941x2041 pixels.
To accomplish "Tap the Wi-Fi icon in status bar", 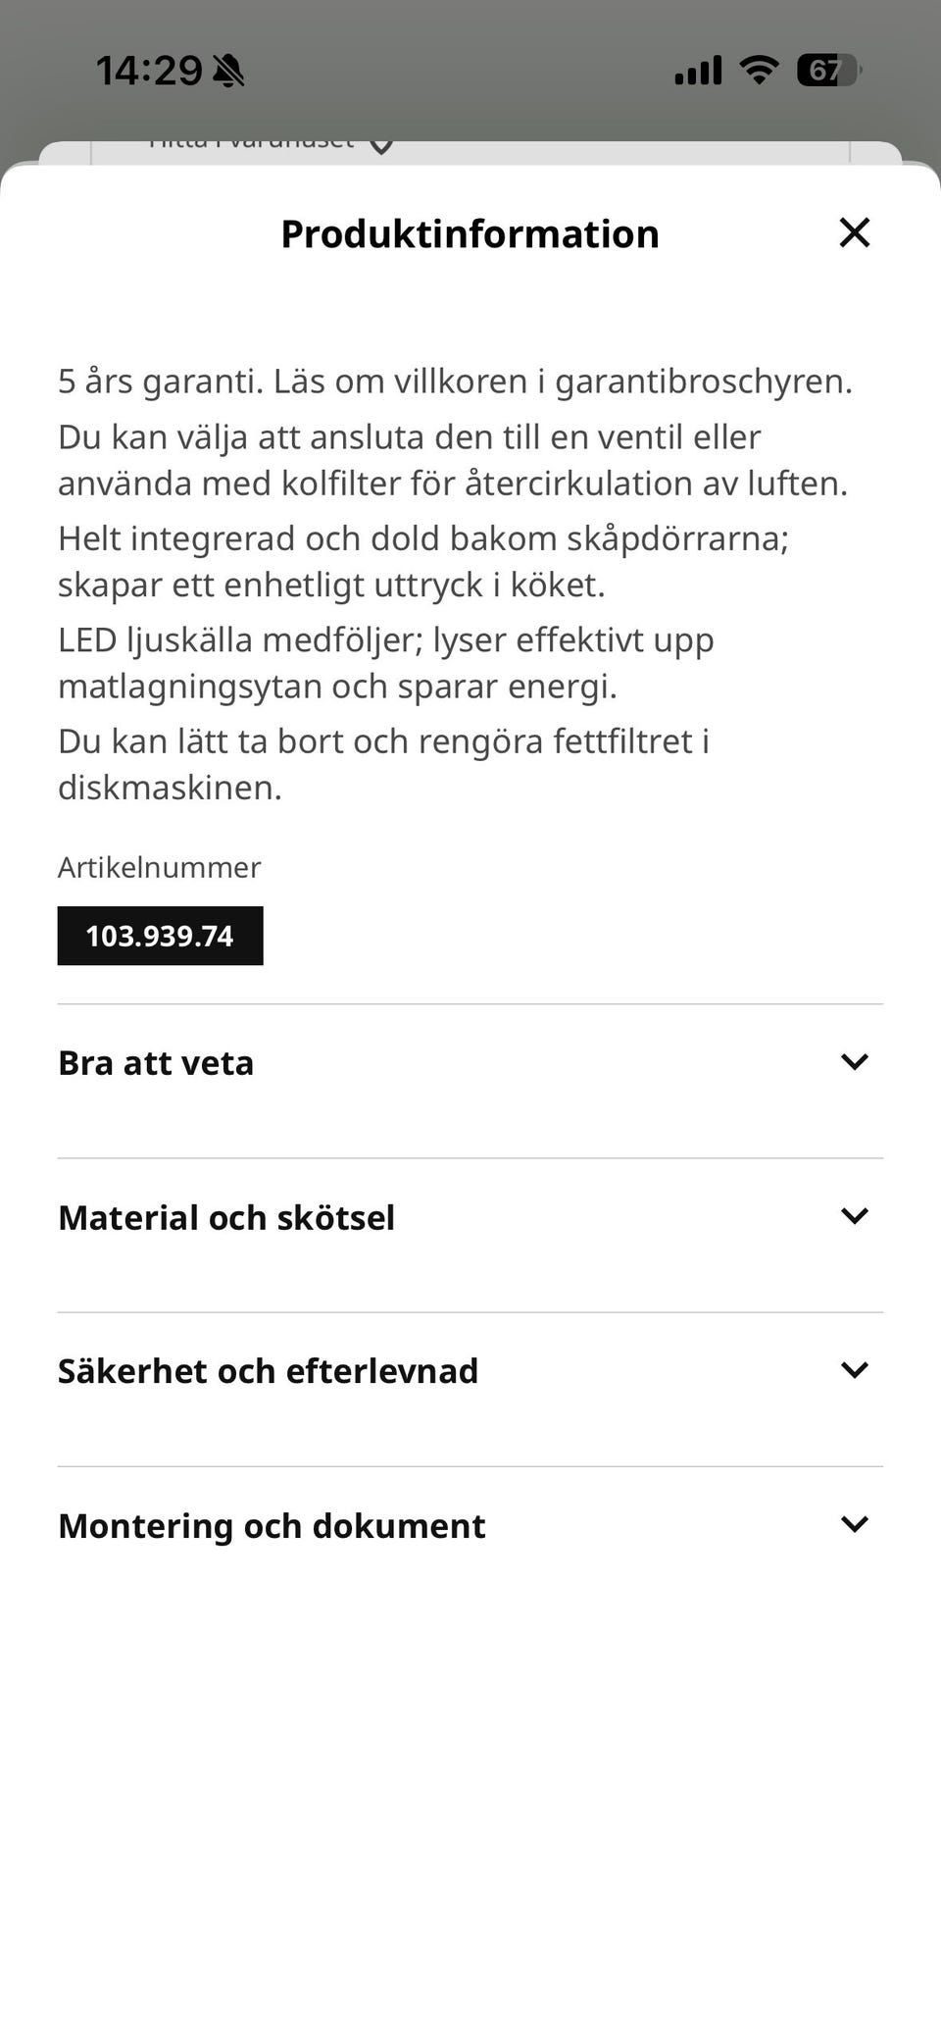I will coord(759,70).
